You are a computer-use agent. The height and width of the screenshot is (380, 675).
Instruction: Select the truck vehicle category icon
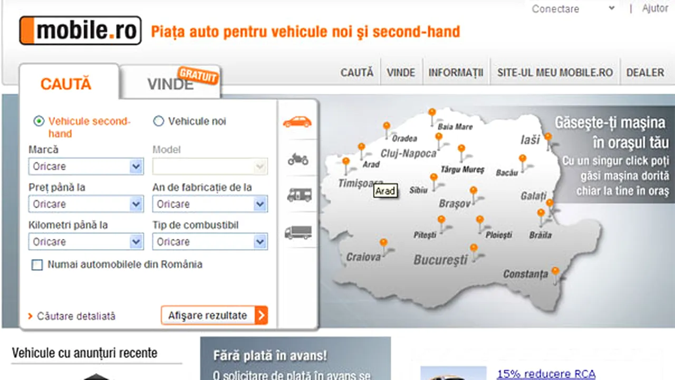coord(298,232)
